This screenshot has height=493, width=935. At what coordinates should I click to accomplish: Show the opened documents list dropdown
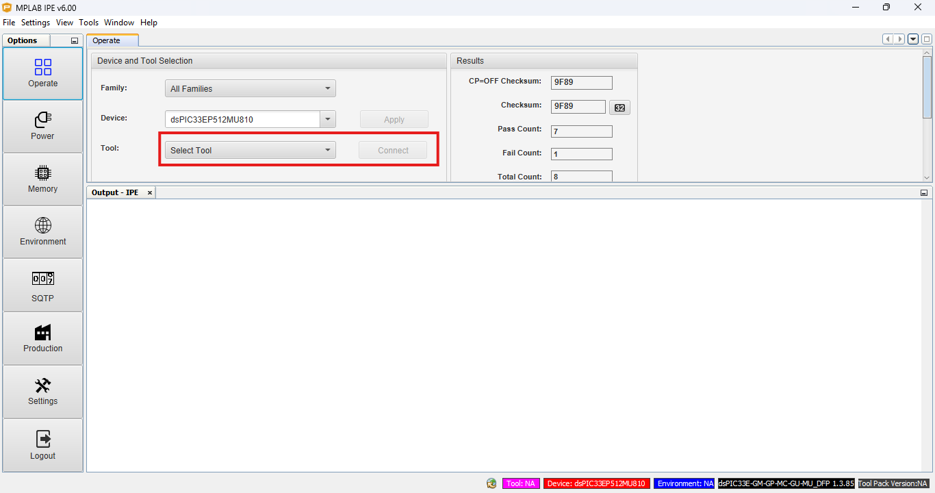[x=913, y=40]
